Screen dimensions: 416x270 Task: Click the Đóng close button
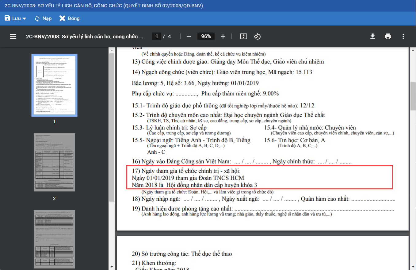click(70, 18)
